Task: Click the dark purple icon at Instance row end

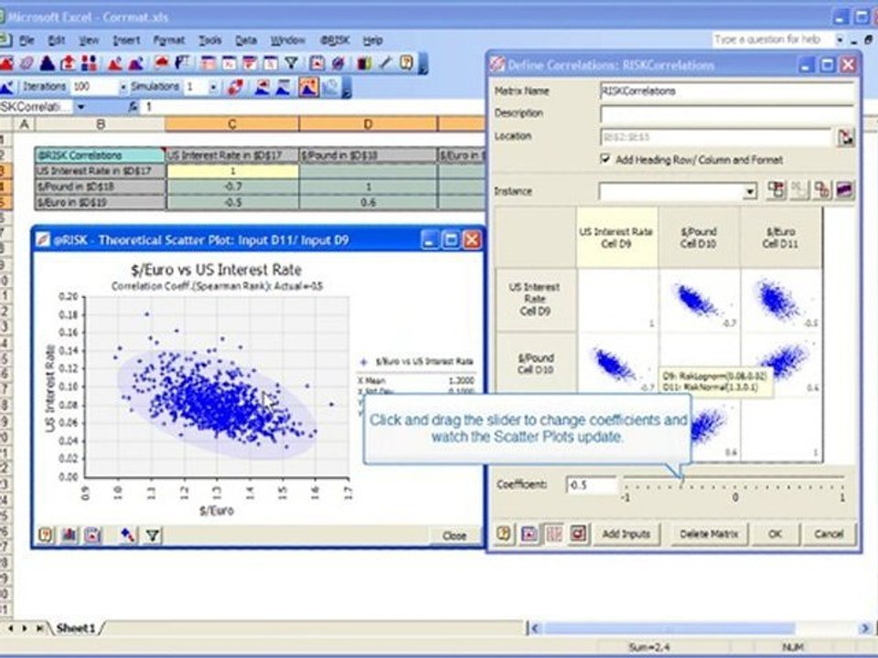Action: [844, 190]
